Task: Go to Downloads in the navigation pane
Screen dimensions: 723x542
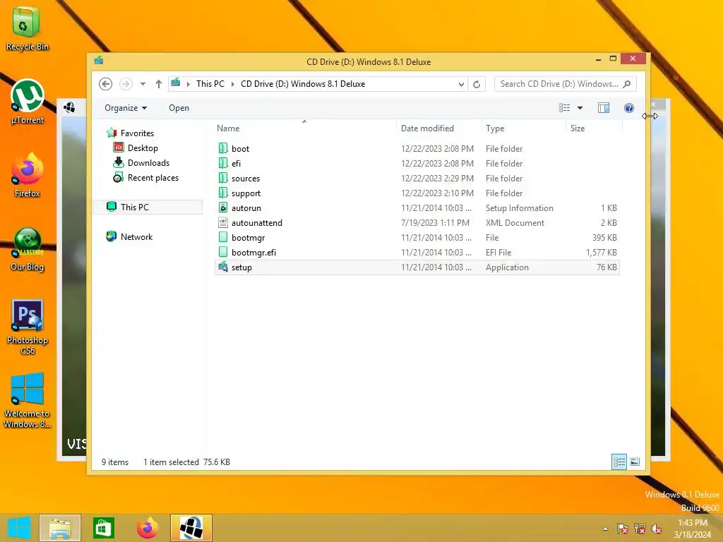Action: [148, 163]
